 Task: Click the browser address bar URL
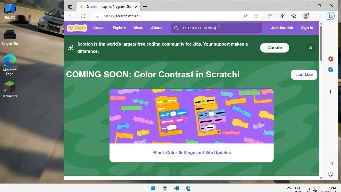coord(122,16)
